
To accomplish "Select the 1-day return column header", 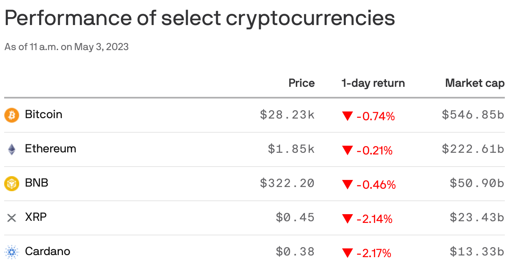I will coord(373,83).
